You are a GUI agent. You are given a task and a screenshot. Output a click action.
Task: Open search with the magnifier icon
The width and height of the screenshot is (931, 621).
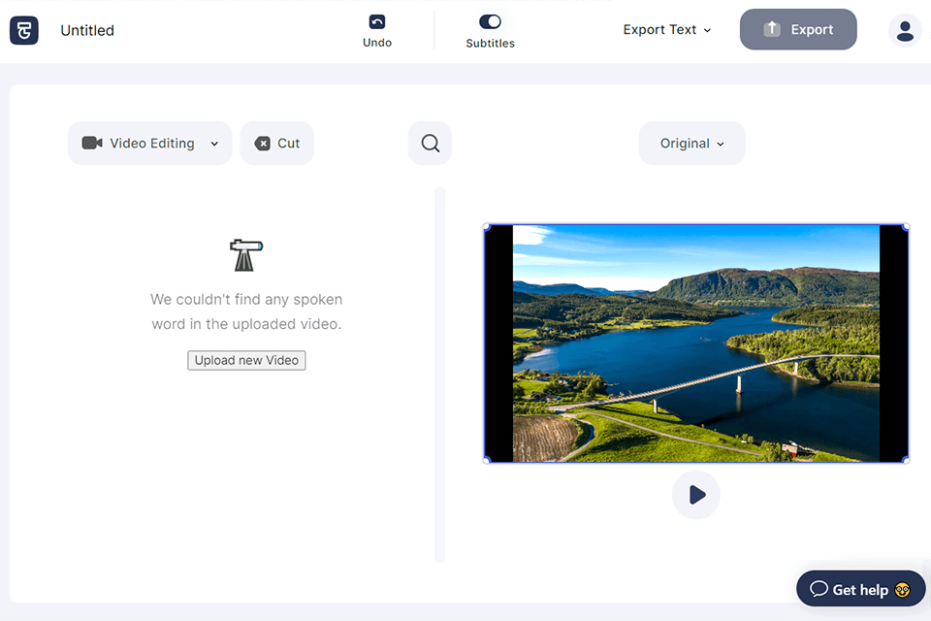pyautogui.click(x=431, y=144)
